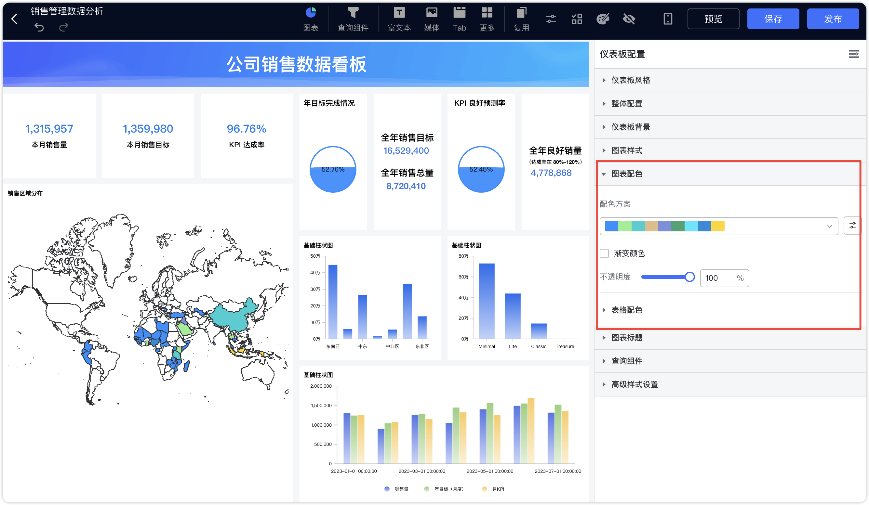Screen dimensions: 869x505
Task: Add a 查询组件 filter component
Action: [353, 19]
